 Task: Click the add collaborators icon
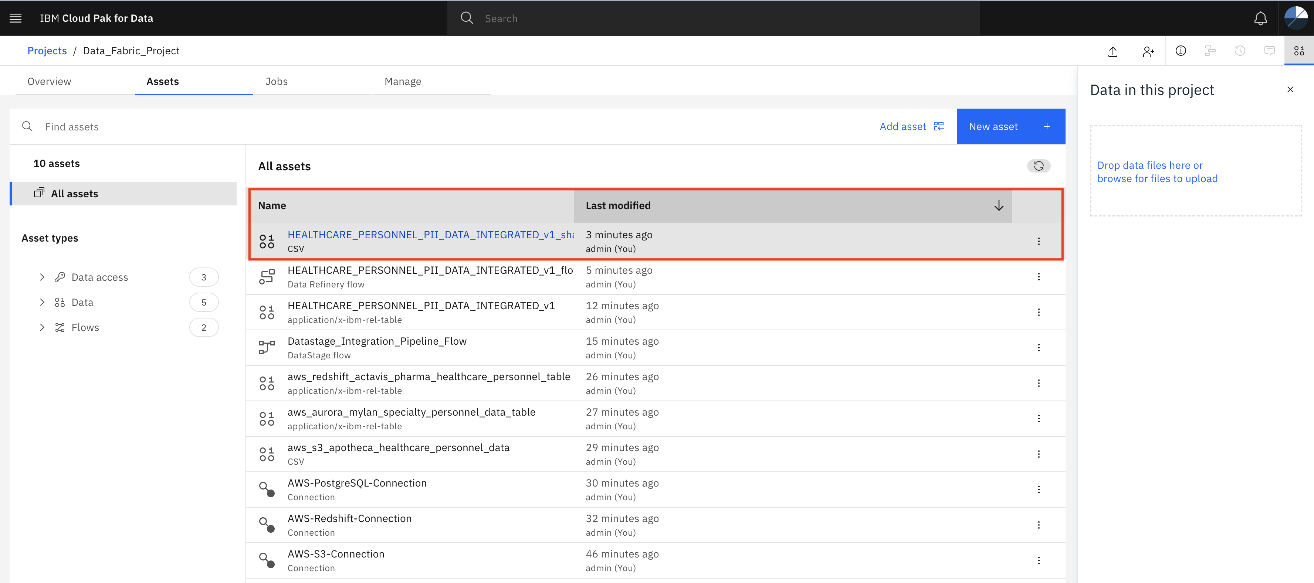click(x=1148, y=51)
